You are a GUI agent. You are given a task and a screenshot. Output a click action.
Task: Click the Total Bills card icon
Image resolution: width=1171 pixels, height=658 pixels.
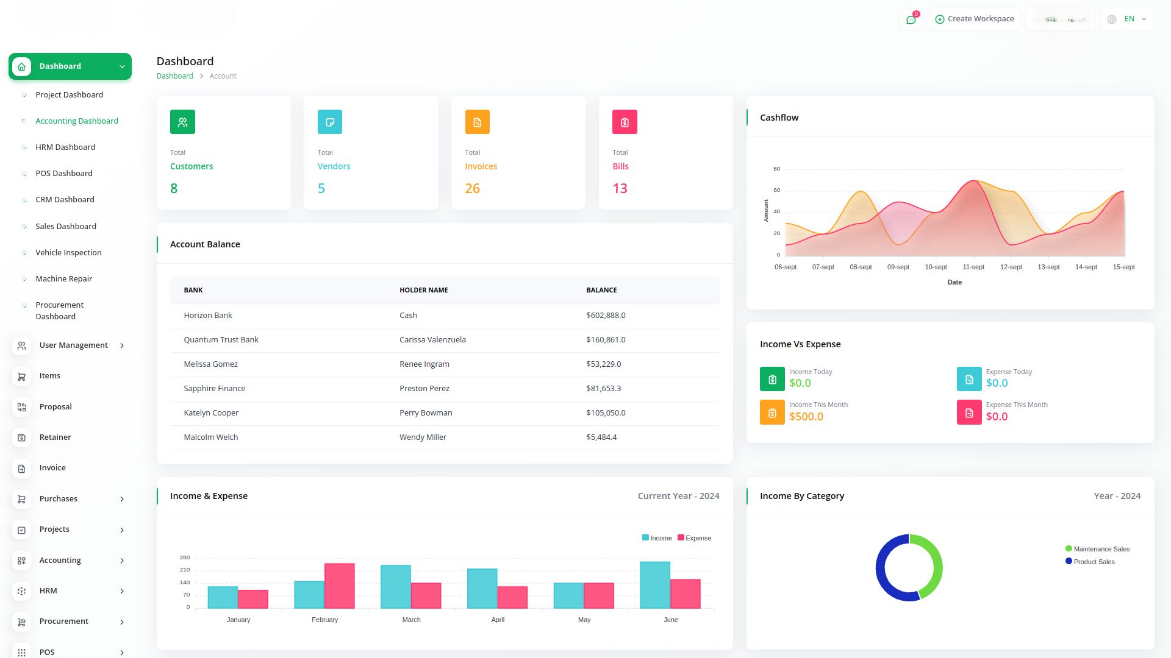click(x=625, y=122)
